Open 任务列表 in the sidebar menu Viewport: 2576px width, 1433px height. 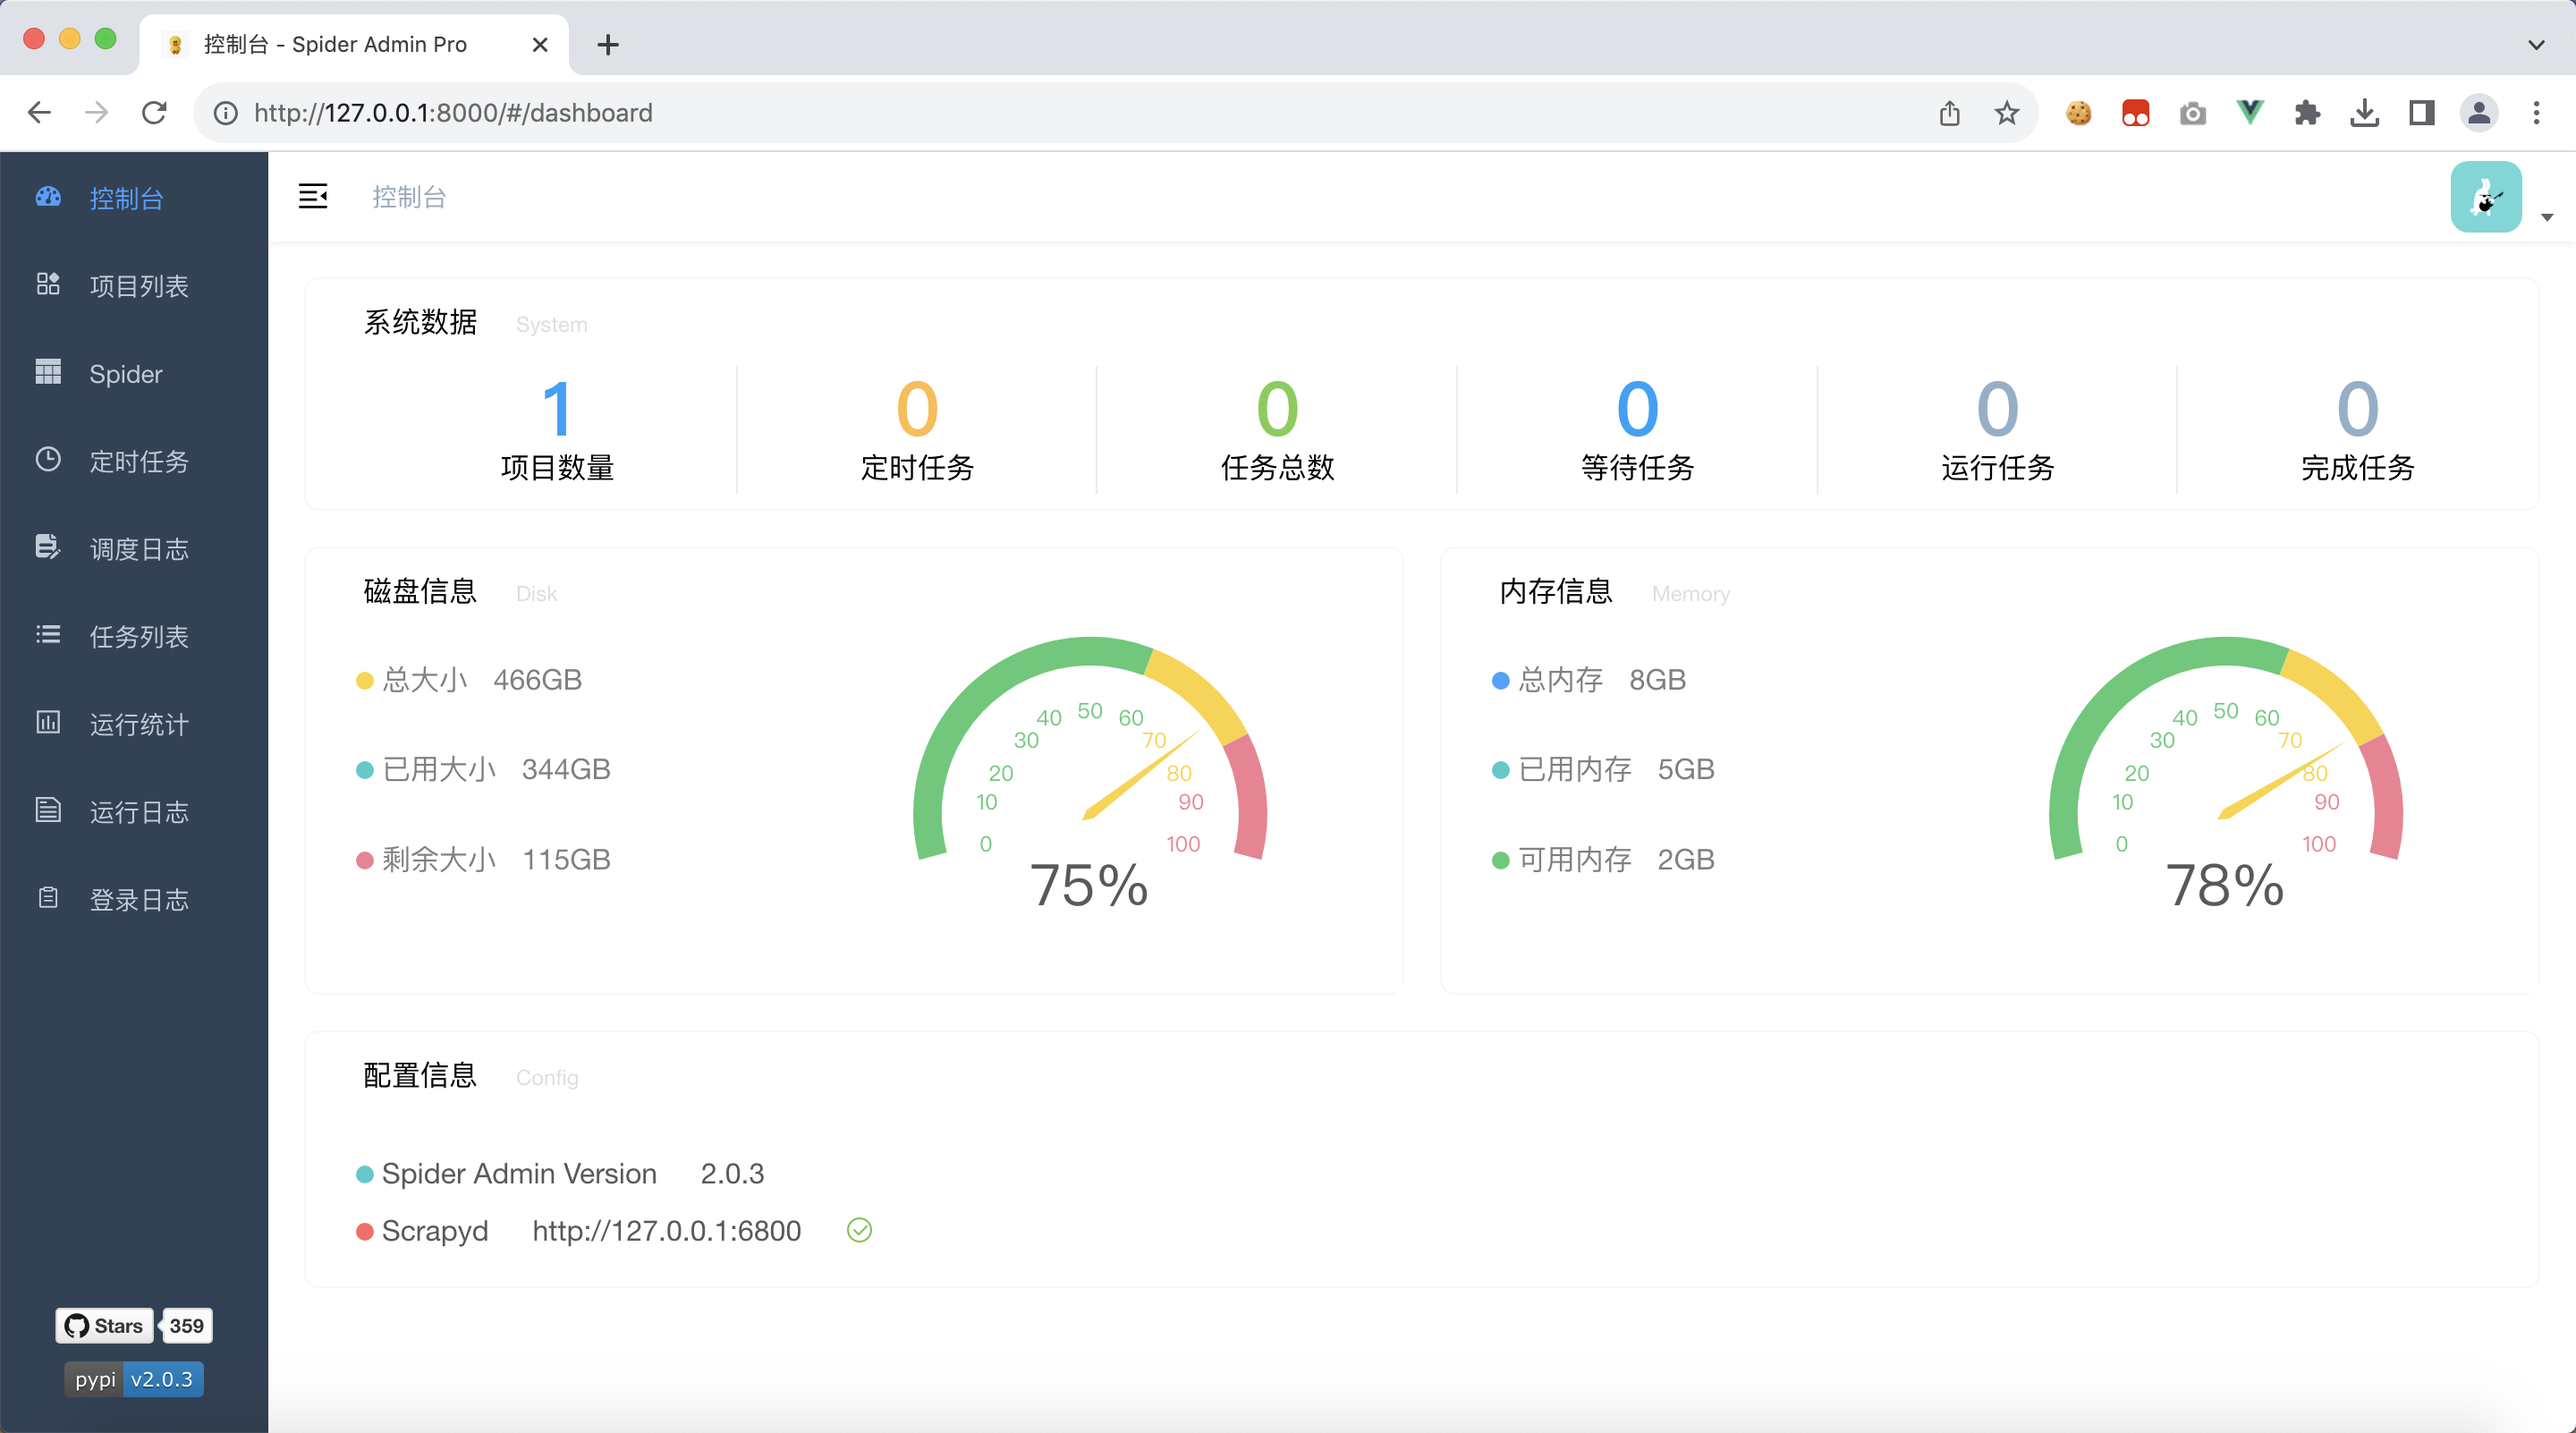pyautogui.click(x=134, y=636)
